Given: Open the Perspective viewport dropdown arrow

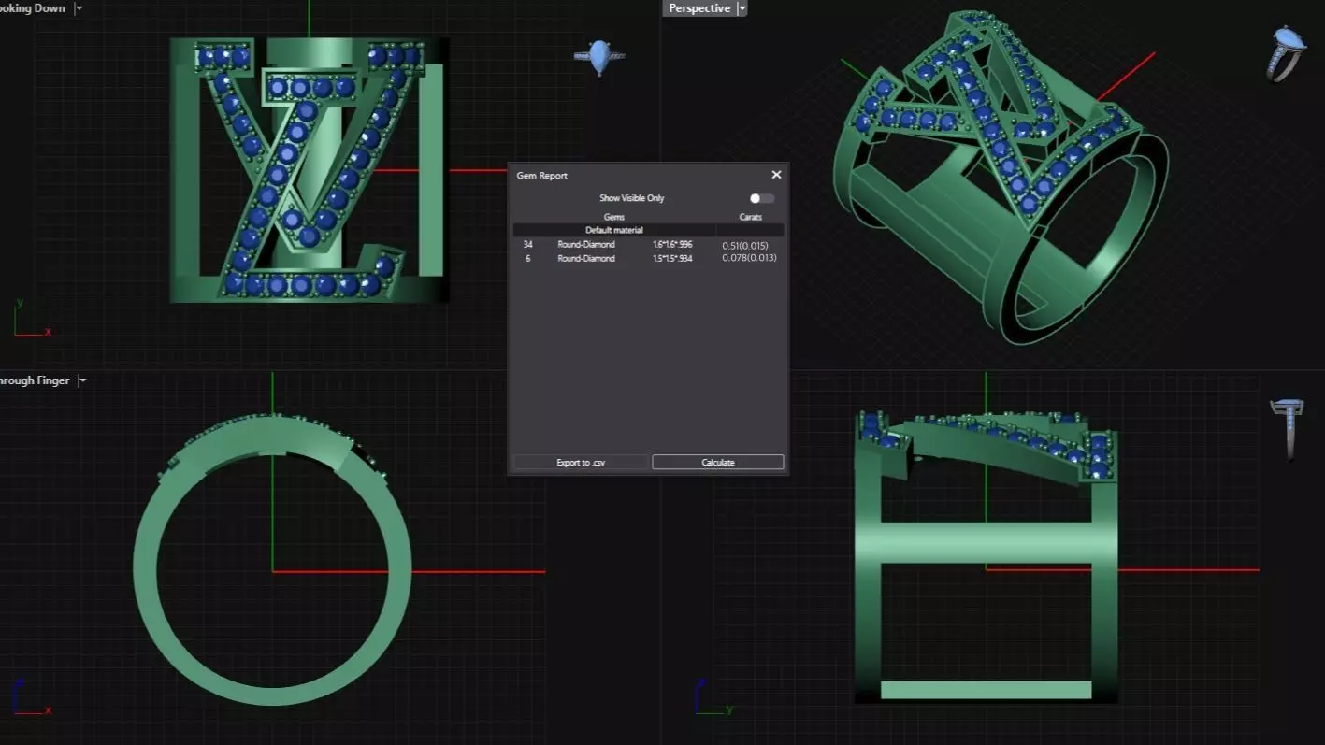Looking at the screenshot, I should 742,8.
